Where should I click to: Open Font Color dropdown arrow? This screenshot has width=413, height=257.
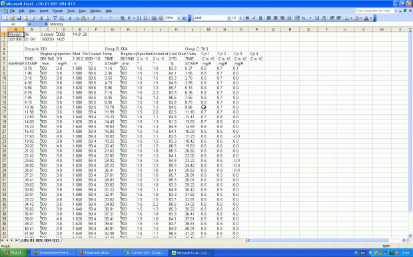click(x=371, y=18)
